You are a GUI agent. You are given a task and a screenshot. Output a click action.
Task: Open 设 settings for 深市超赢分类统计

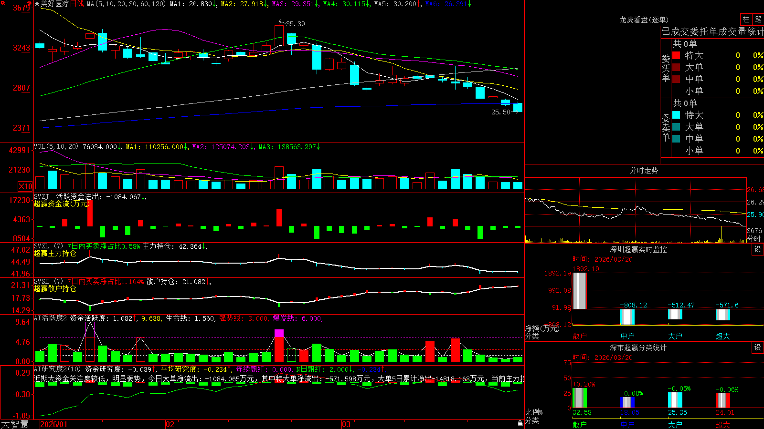click(x=758, y=347)
